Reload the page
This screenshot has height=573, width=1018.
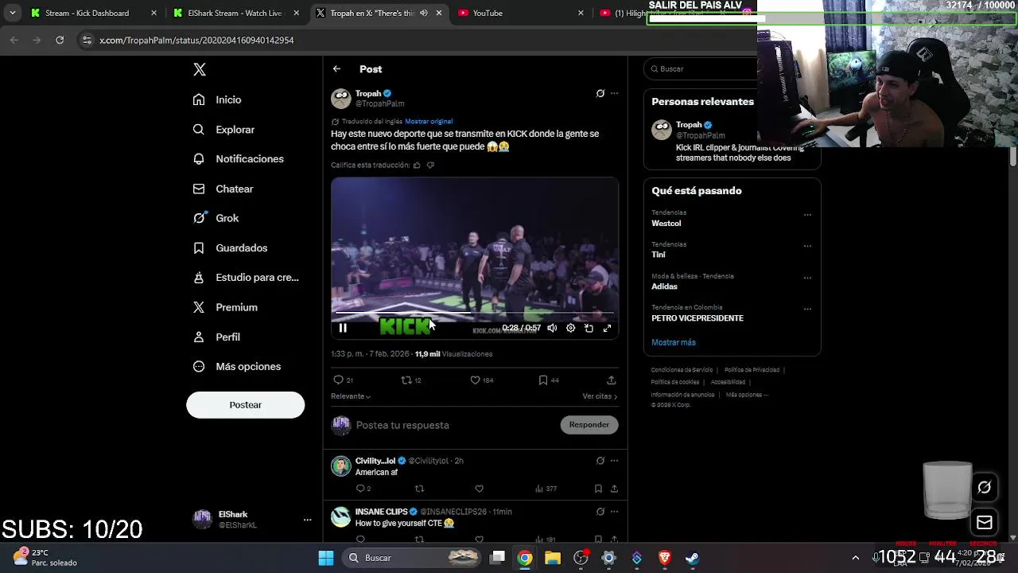point(60,40)
